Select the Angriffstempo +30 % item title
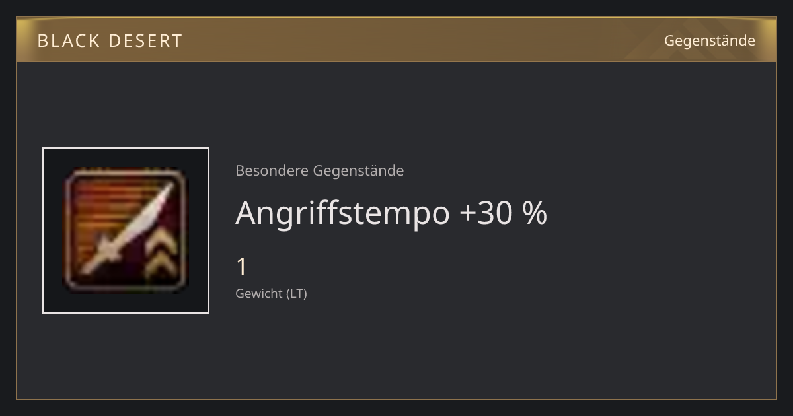Viewport: 793px width, 416px height. click(x=391, y=213)
